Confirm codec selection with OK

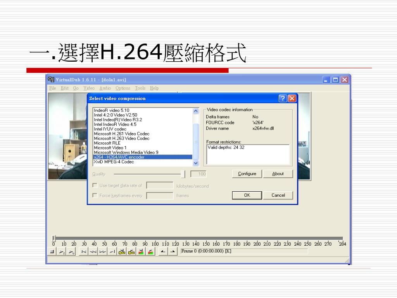(247, 196)
